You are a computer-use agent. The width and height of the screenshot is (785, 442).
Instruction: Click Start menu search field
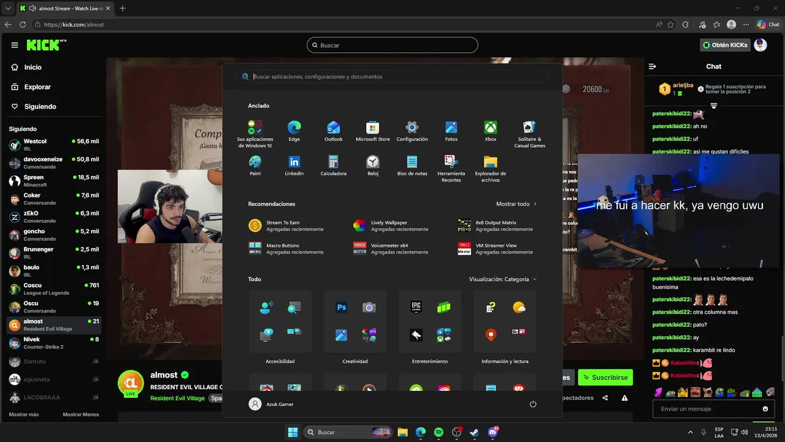392,77
